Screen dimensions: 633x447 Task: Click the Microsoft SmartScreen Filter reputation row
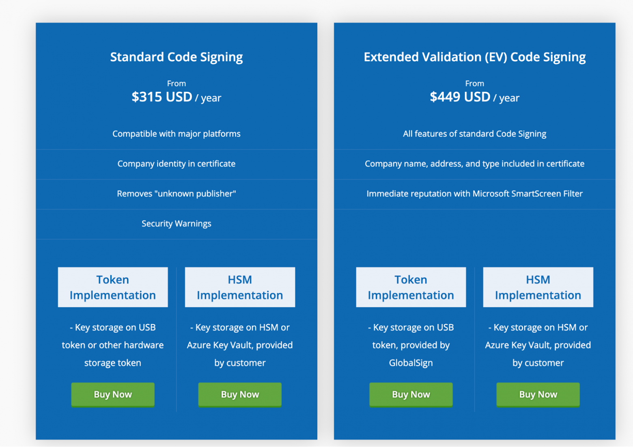click(x=474, y=194)
